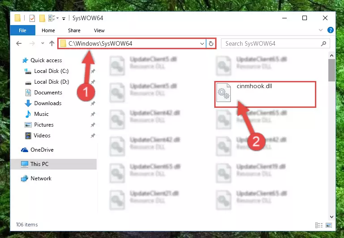Open Videos in navigation pane
This screenshot has height=238, width=344.
[42, 136]
